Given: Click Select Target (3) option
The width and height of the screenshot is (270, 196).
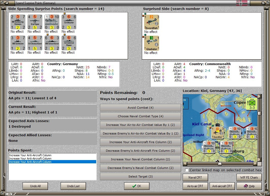Looking at the screenshot, I should (140, 177).
